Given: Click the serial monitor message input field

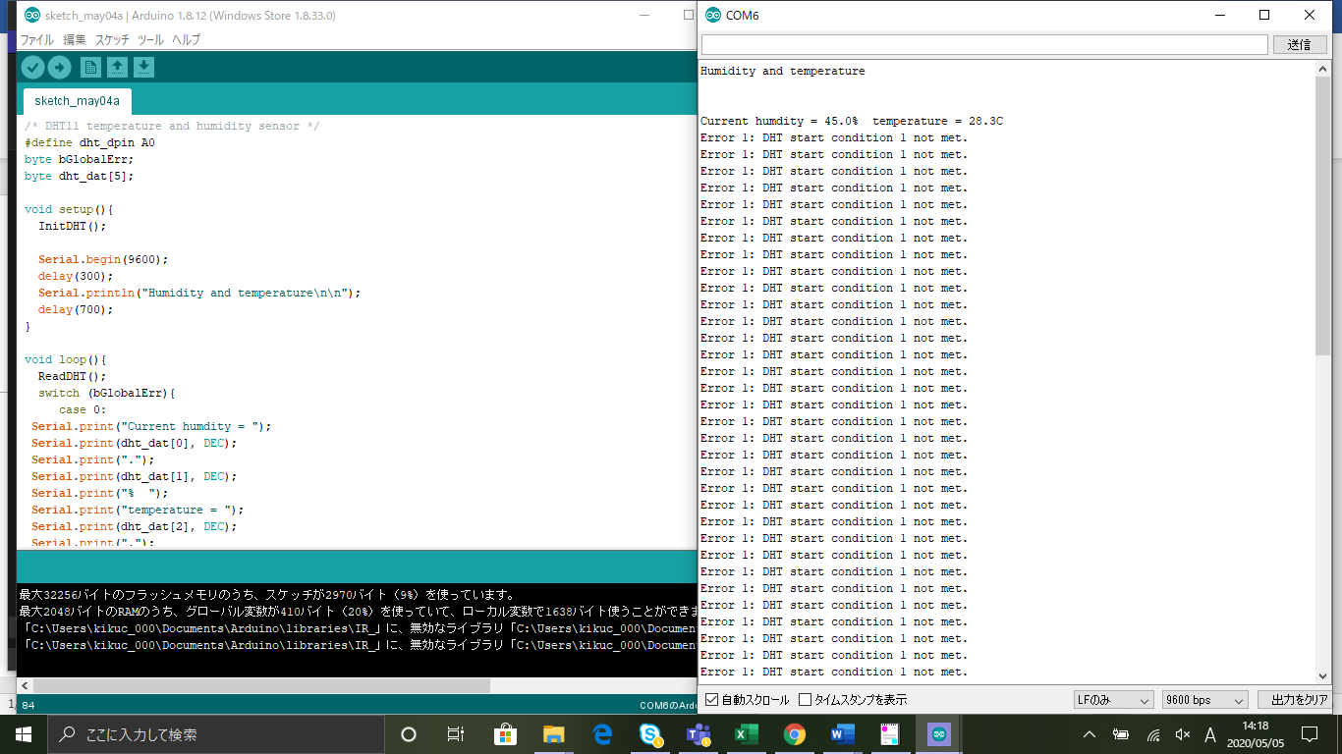Looking at the screenshot, I should click(983, 45).
